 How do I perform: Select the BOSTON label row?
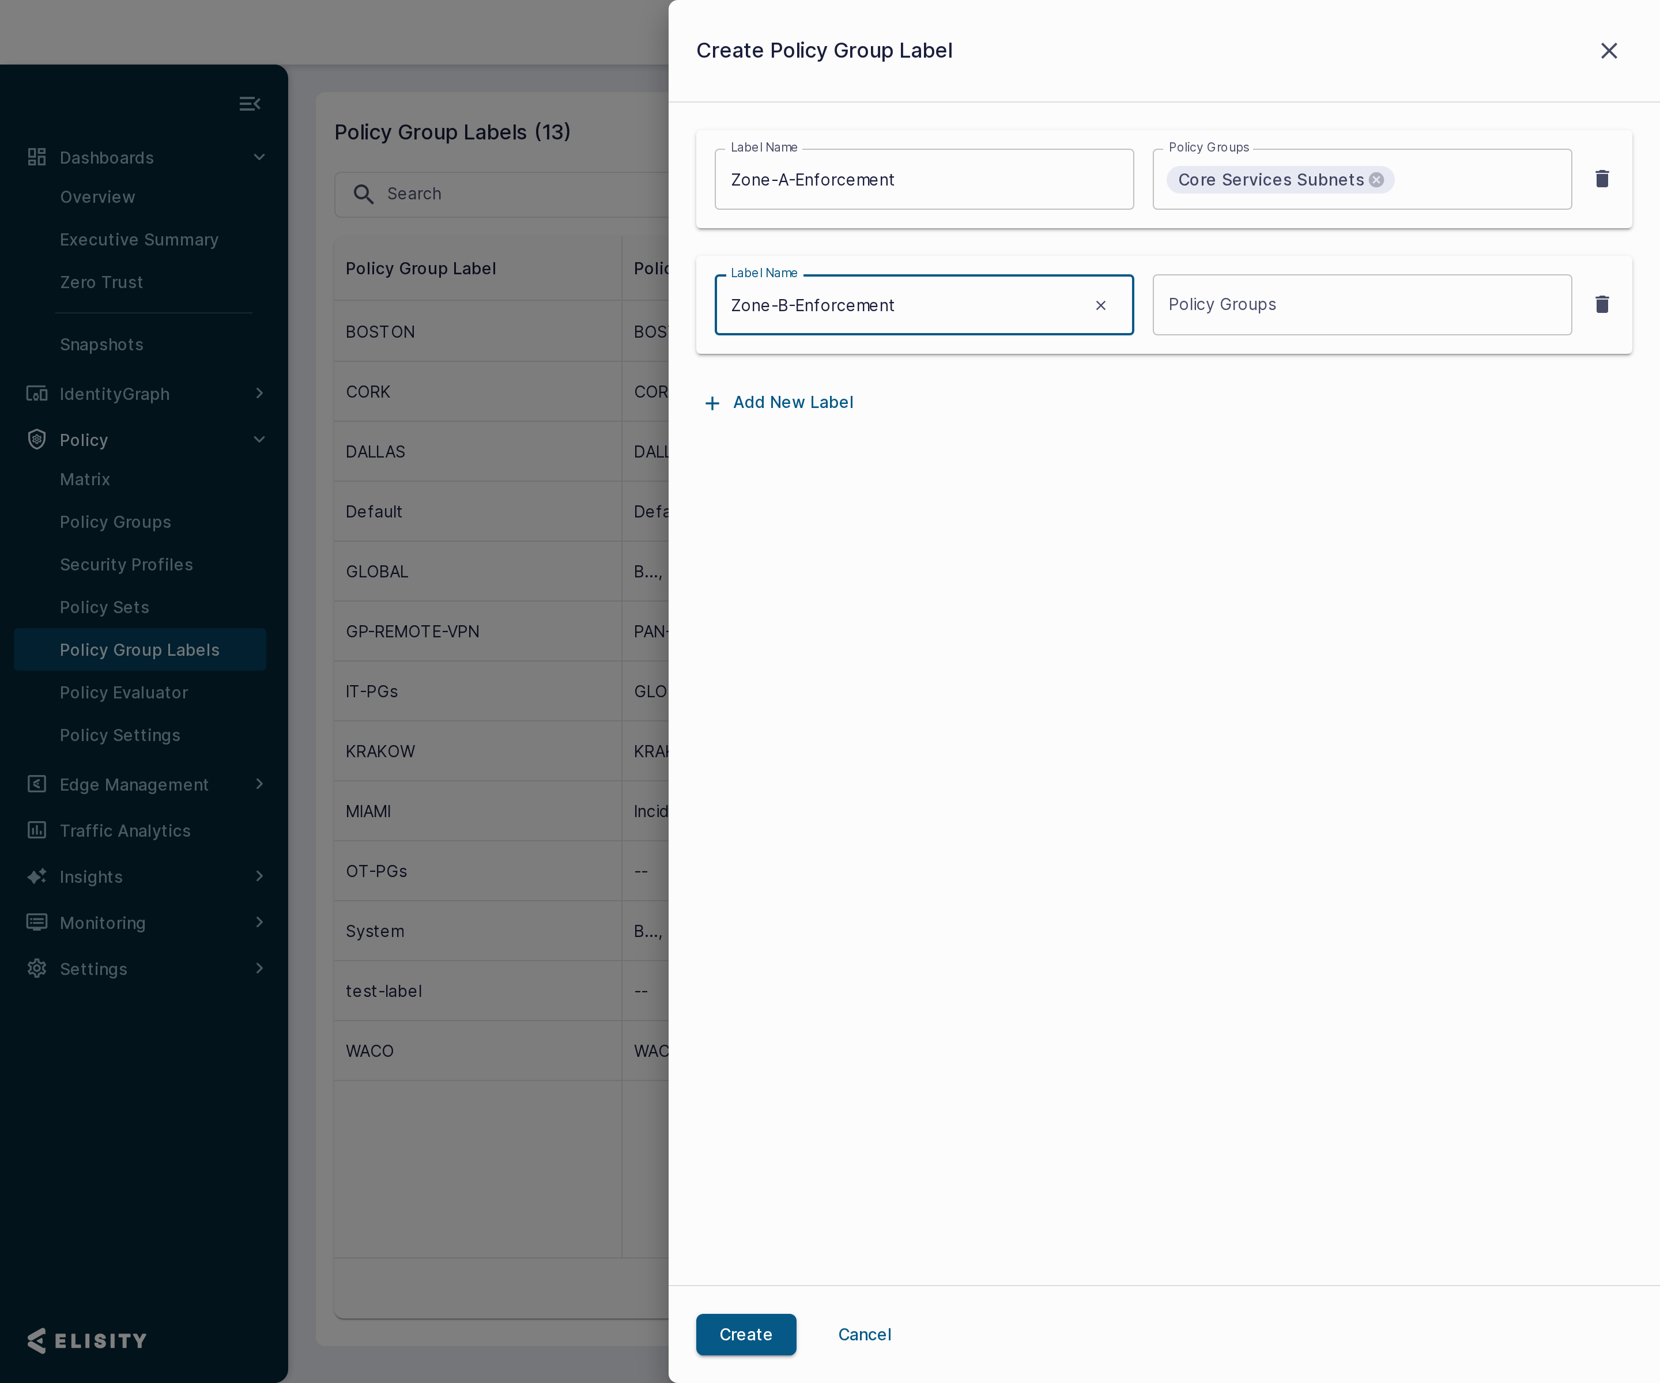(x=501, y=332)
